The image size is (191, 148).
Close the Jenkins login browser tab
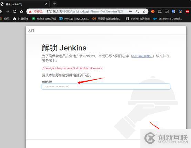tap(46, 4)
